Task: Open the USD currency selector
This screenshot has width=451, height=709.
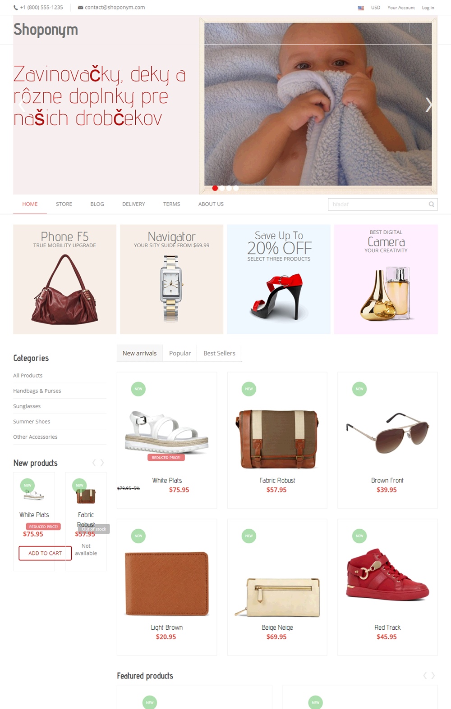Action: (x=376, y=8)
